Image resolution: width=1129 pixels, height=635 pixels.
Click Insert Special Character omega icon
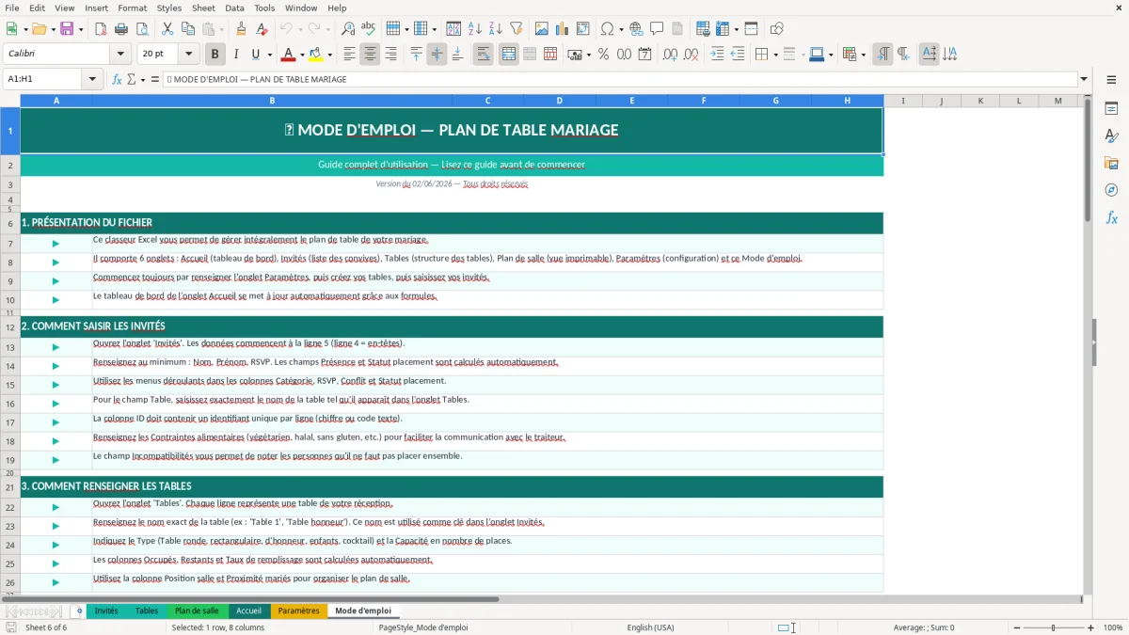coord(607,29)
